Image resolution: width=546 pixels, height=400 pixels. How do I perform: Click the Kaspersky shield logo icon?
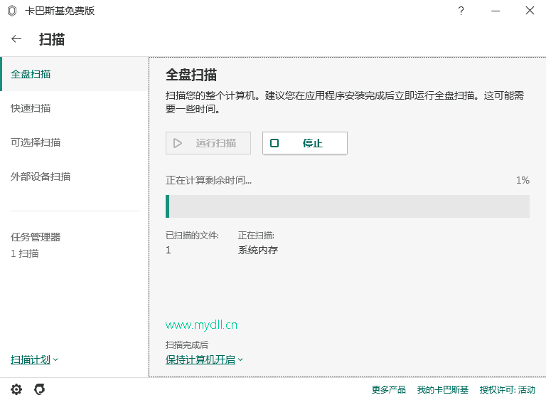12,11
